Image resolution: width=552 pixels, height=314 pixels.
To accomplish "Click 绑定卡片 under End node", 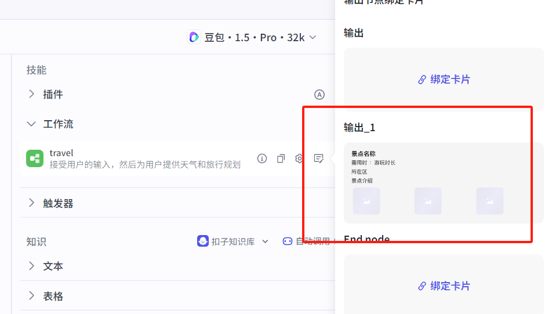I will 444,286.
